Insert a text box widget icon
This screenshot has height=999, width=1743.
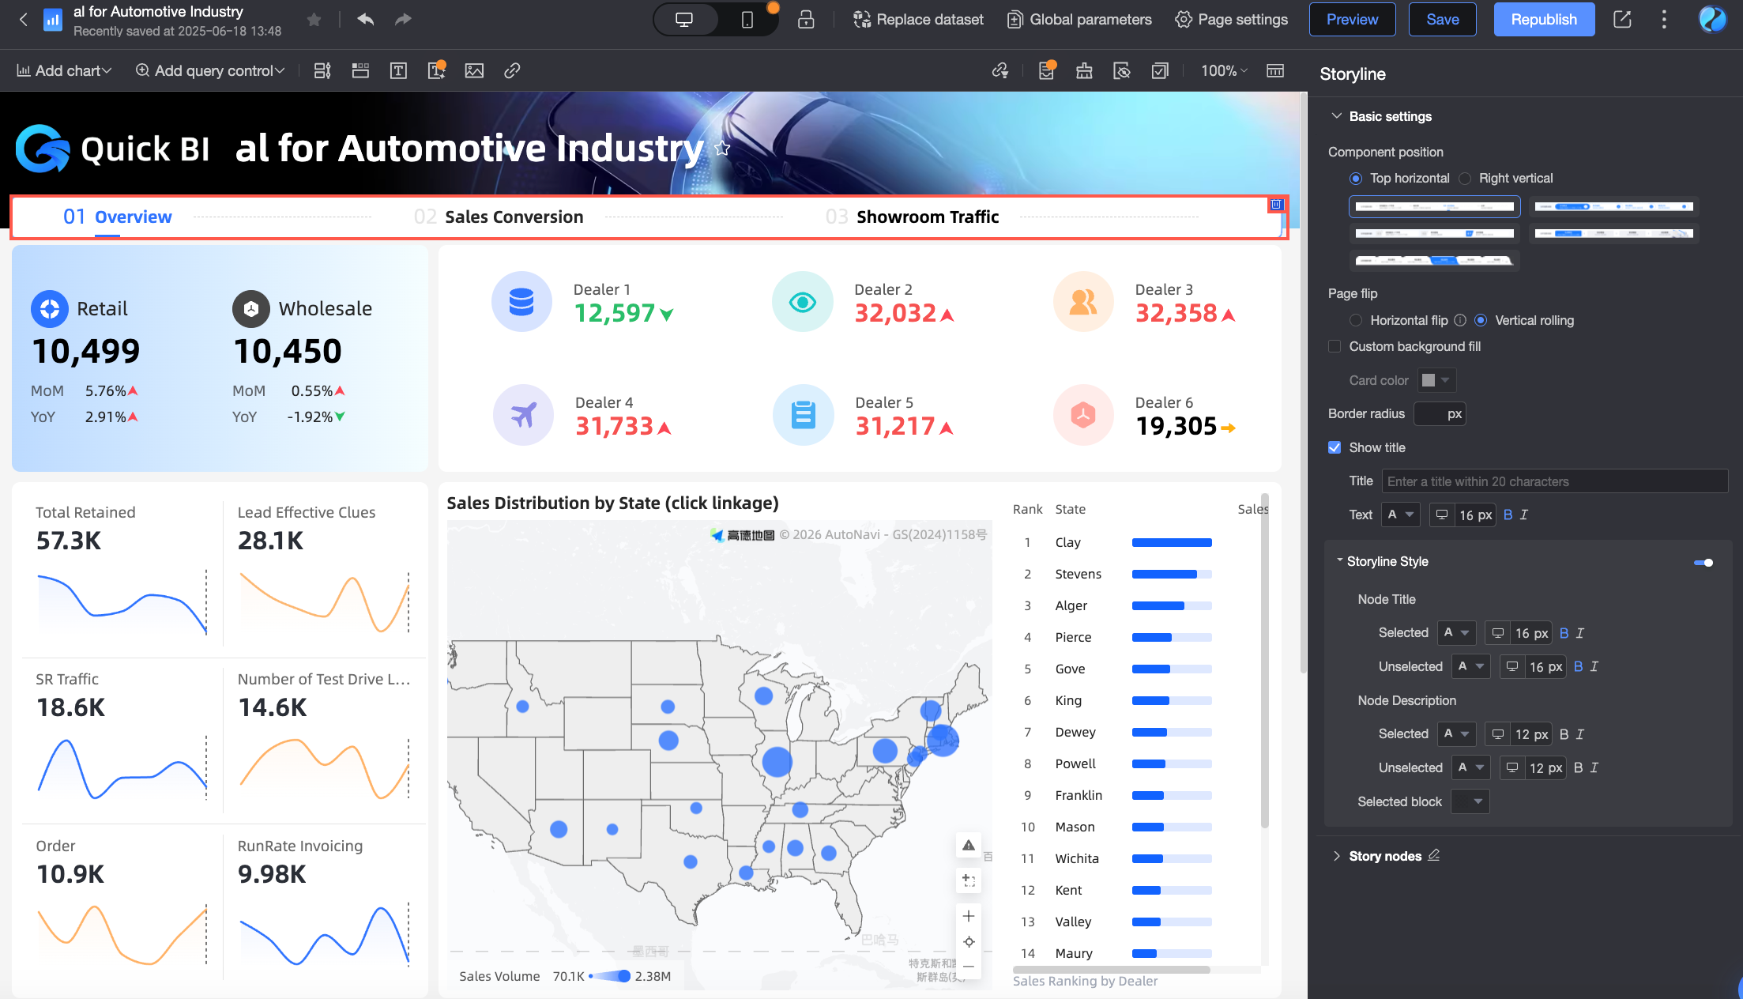(x=398, y=71)
